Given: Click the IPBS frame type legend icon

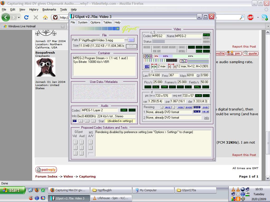Looking at the screenshot, I should [x=148, y=56].
